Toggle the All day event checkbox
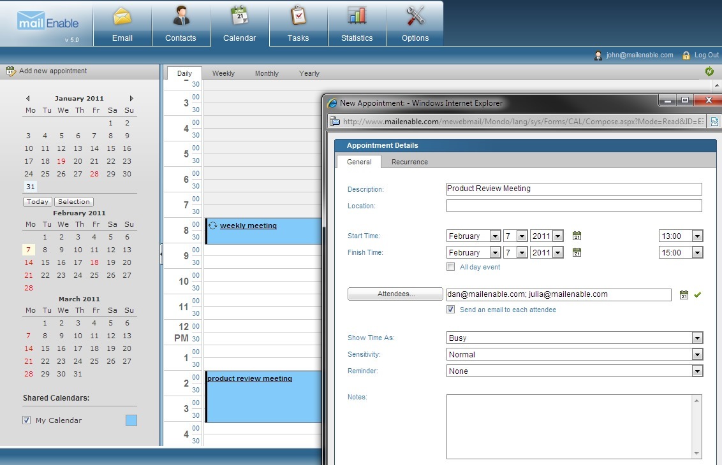 point(451,267)
